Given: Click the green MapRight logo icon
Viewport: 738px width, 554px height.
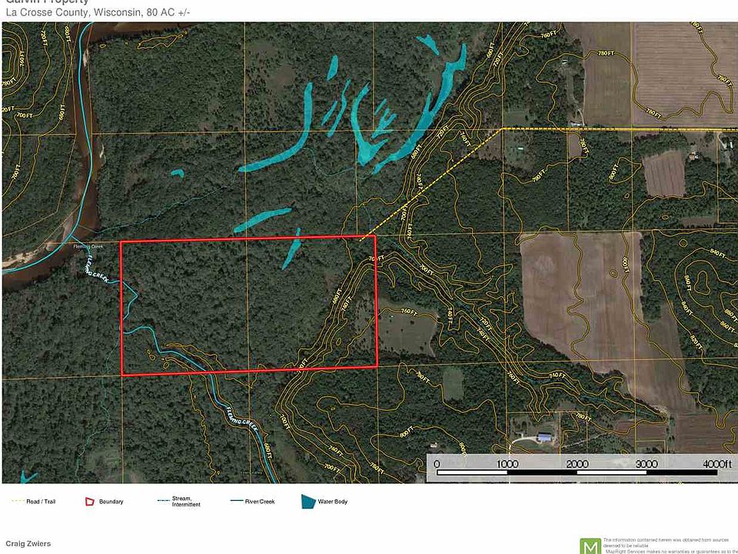Looking at the screenshot, I should point(590,544).
